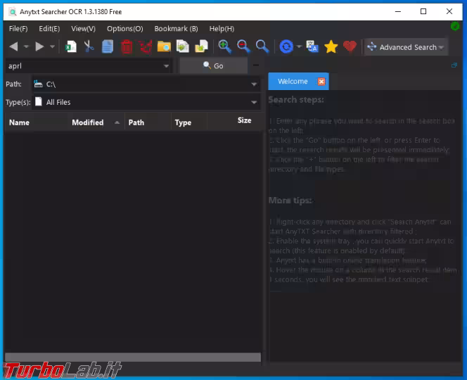Expand the Type(s) All Files dropdown
The image size is (467, 380).
tap(254, 103)
